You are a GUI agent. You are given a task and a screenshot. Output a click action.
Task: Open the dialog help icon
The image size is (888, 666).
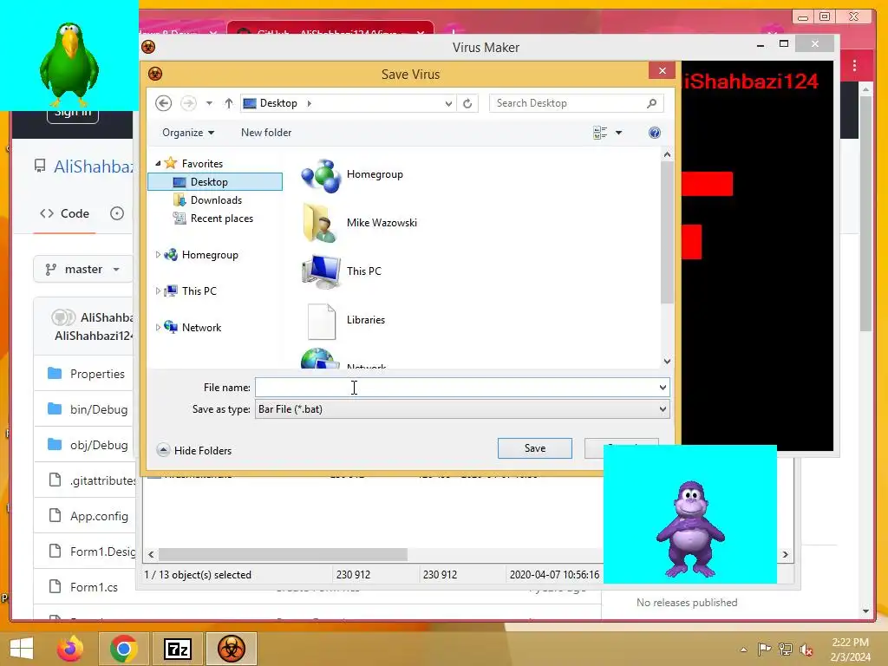point(654,133)
